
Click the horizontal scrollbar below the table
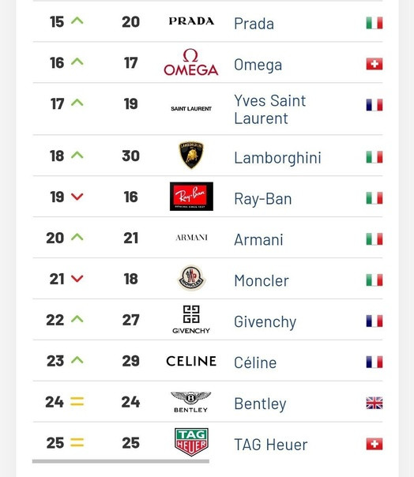[x=121, y=461]
